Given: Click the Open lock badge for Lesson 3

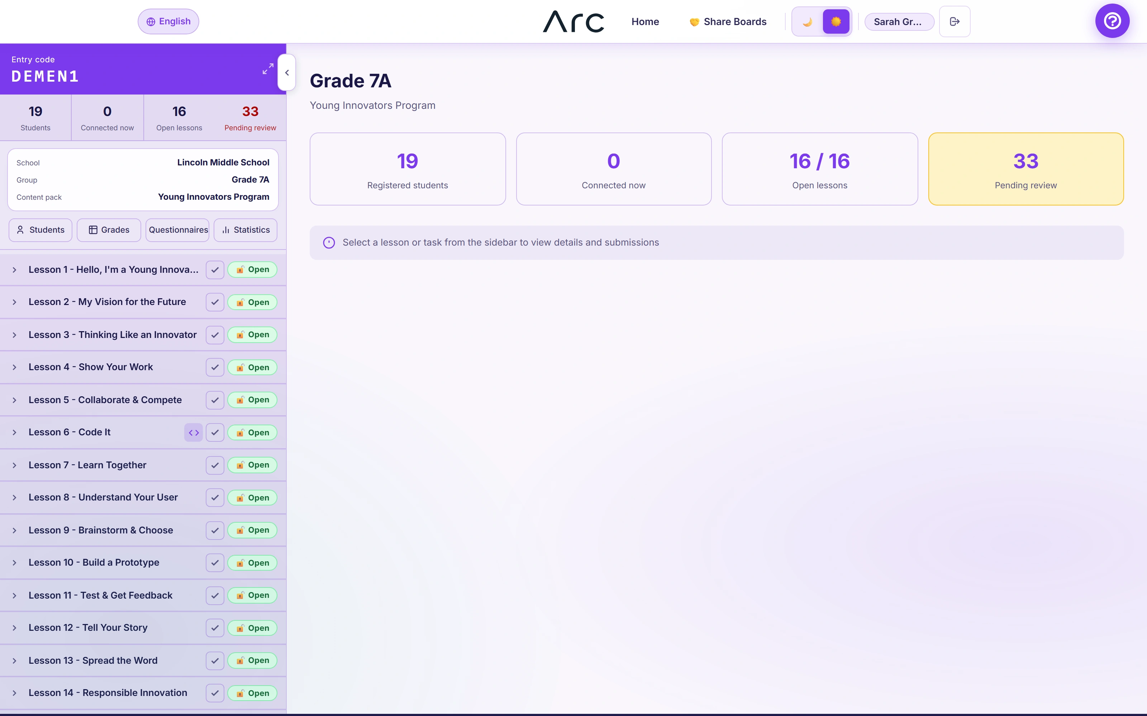Looking at the screenshot, I should tap(252, 335).
